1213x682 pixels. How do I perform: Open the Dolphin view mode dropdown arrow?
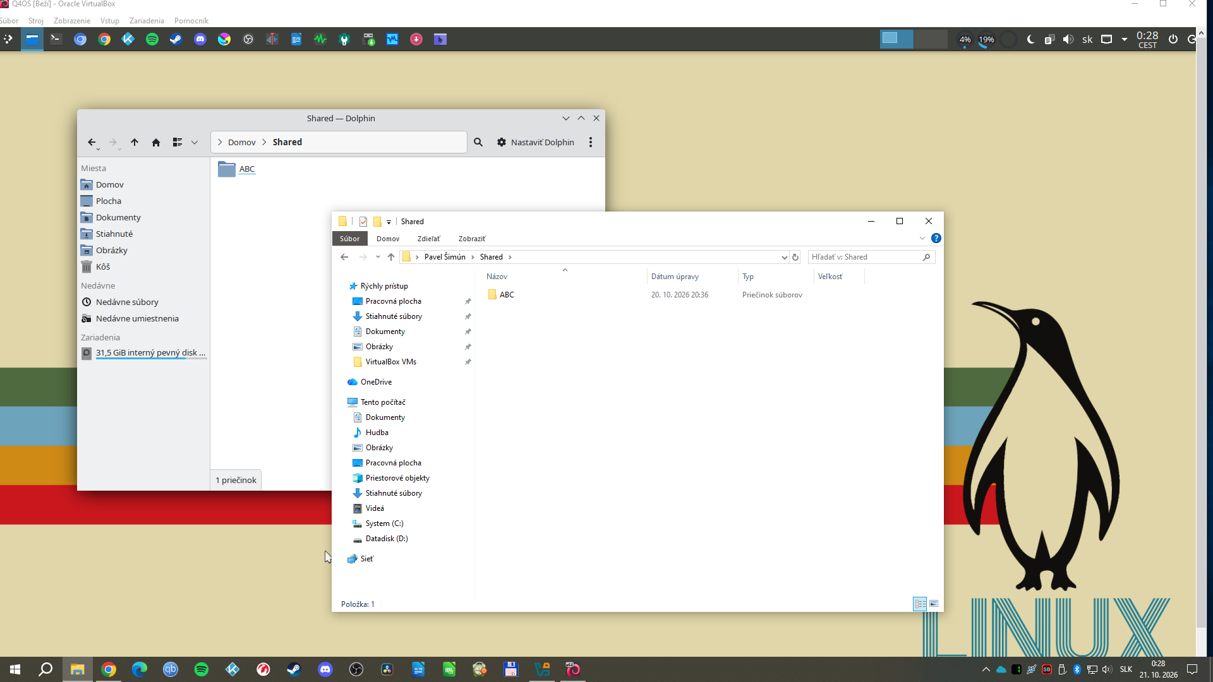(x=195, y=143)
